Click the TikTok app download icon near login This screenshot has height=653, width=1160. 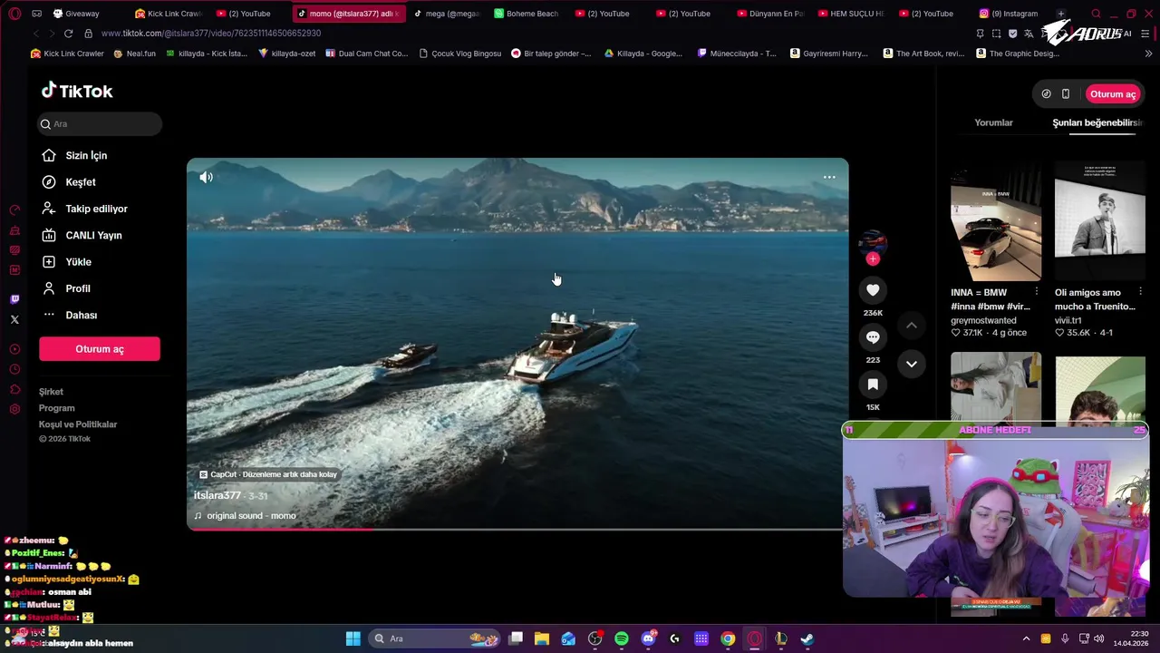(x=1066, y=94)
